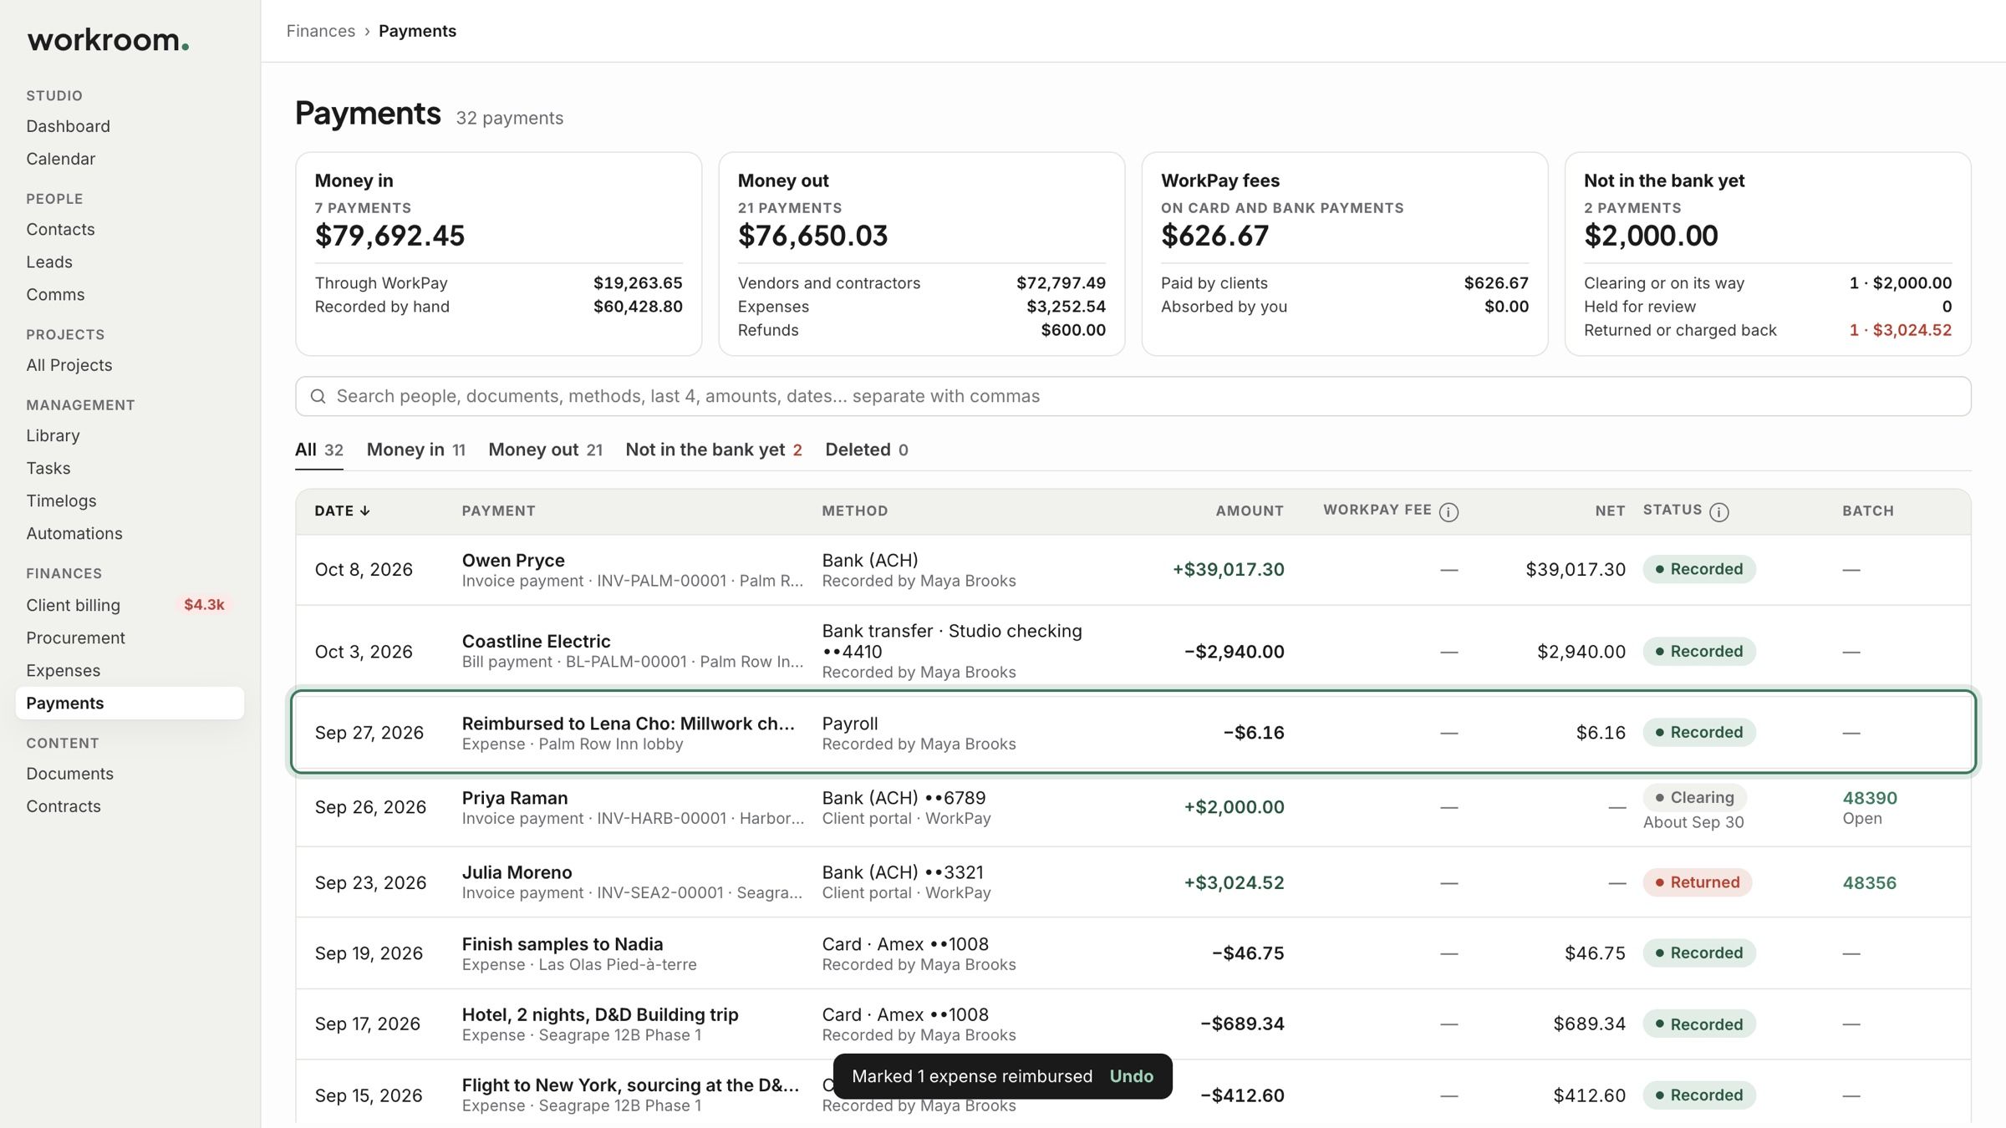Open All Projects
Viewport: 2006px width, 1128px height.
coord(69,365)
